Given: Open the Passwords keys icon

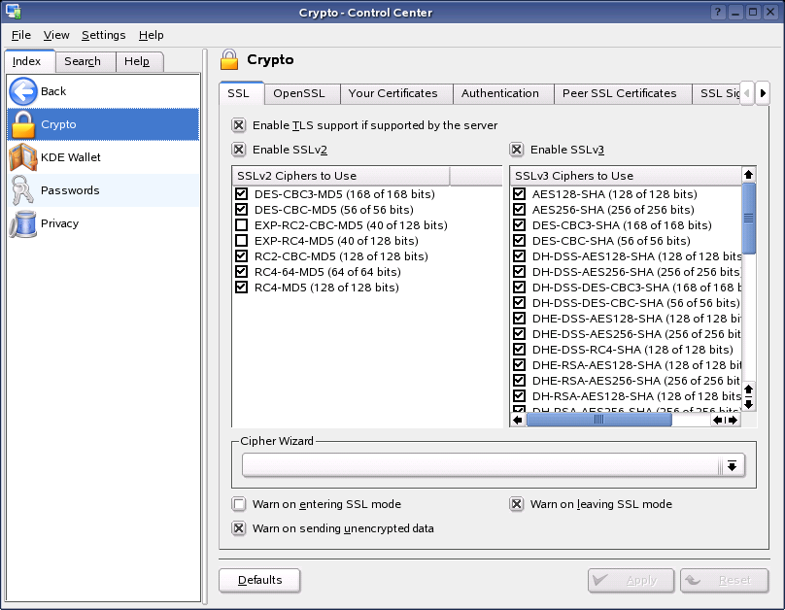Looking at the screenshot, I should [23, 190].
